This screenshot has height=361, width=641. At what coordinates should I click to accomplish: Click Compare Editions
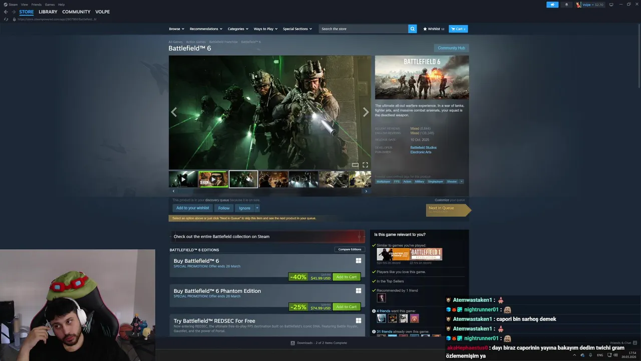(350, 249)
